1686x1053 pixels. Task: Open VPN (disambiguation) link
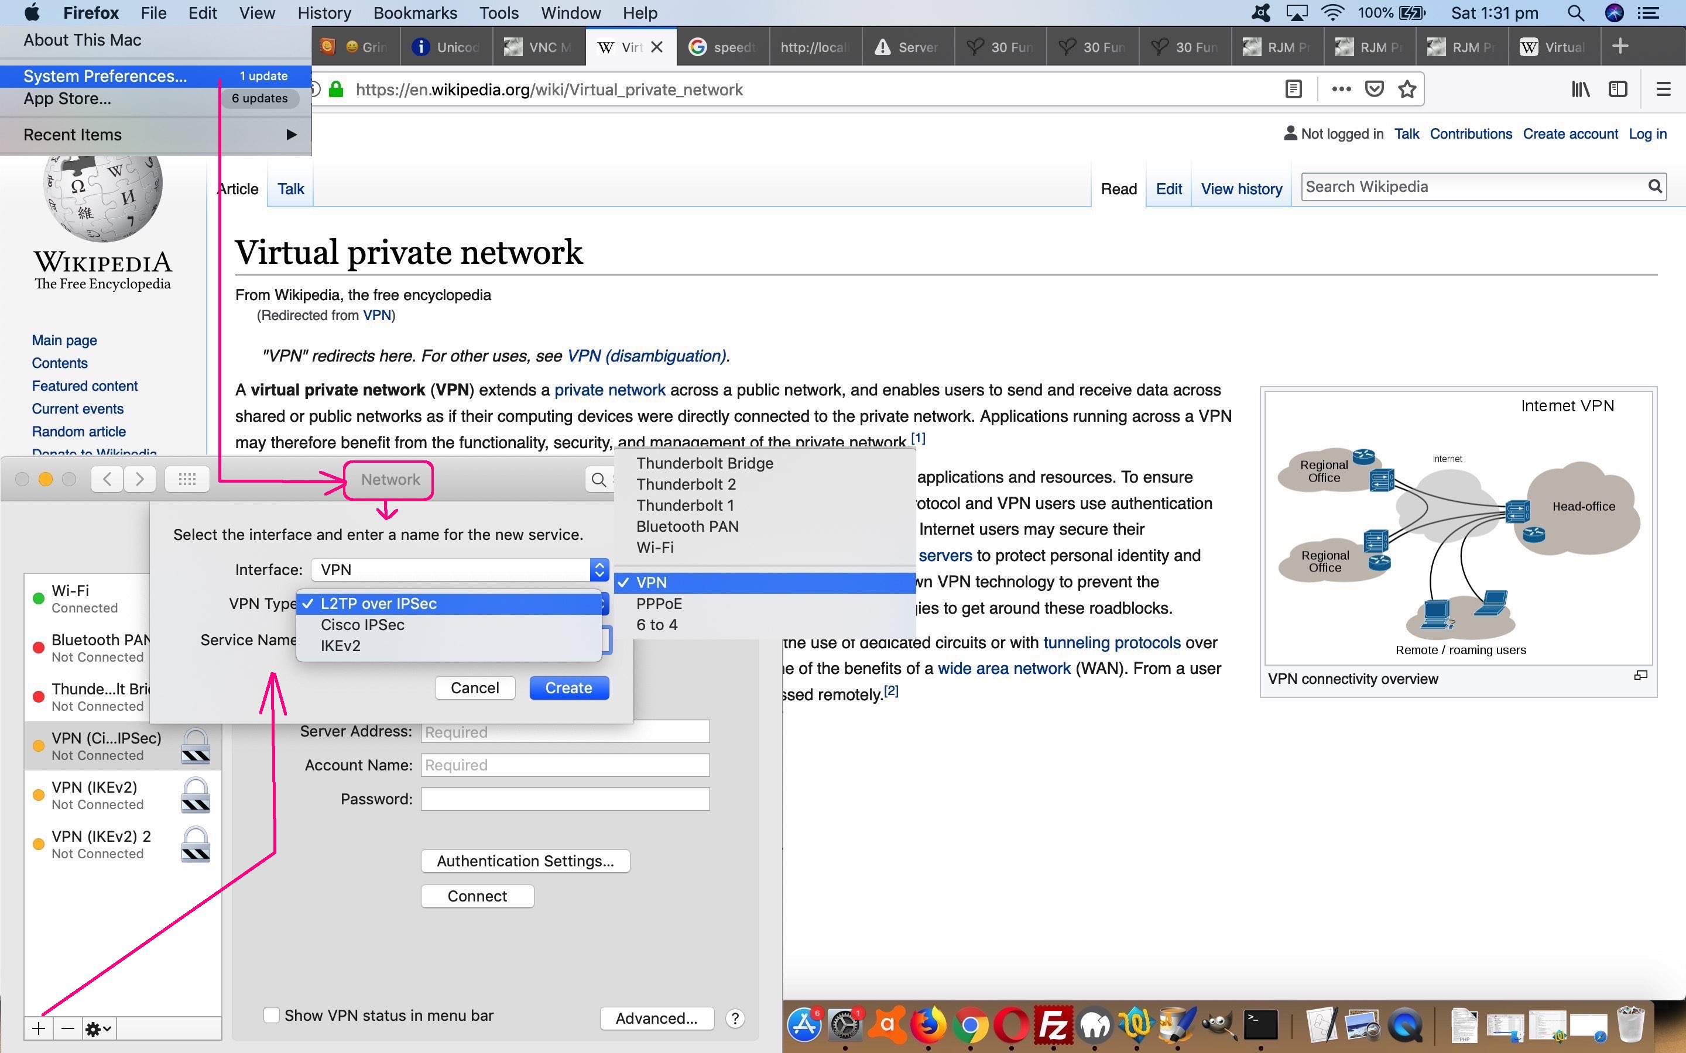646,356
